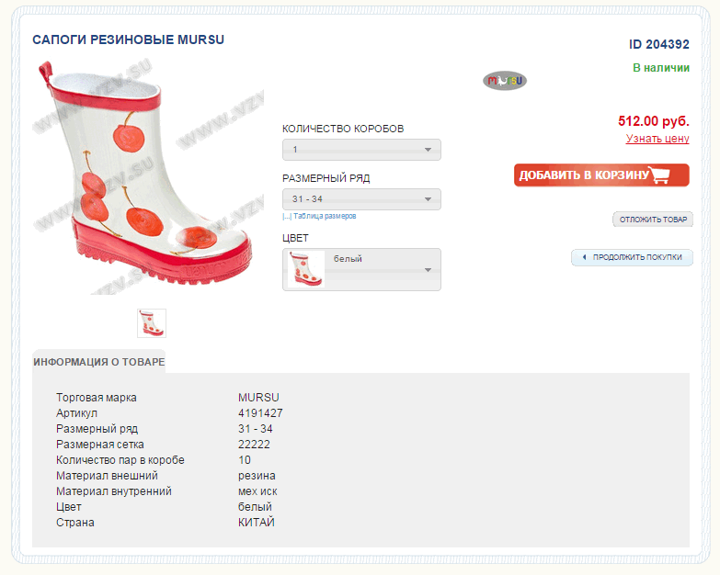Screen dimensions: 720x575
Task: Enlarge the main rubber boot product image
Action: pyautogui.click(x=147, y=176)
